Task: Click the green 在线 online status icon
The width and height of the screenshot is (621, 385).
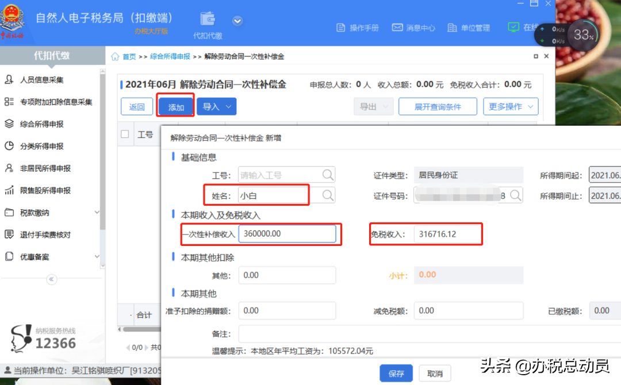Action: tap(513, 27)
